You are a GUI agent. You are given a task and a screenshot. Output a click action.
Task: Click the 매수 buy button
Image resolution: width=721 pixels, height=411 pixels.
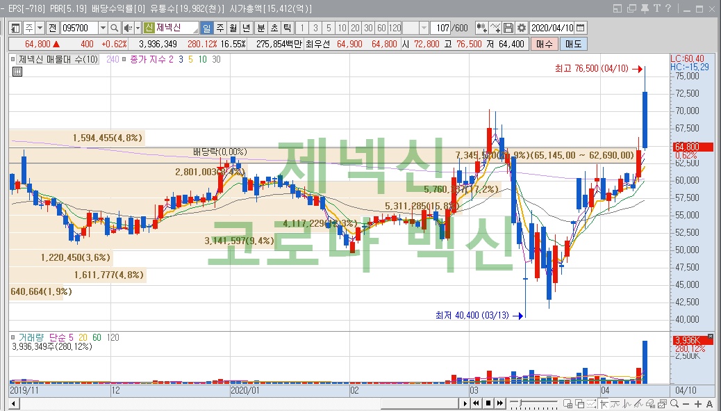coord(545,45)
